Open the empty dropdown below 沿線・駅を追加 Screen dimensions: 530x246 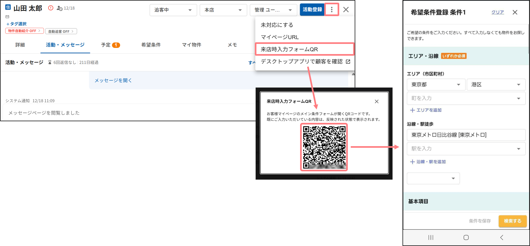[x=433, y=178]
